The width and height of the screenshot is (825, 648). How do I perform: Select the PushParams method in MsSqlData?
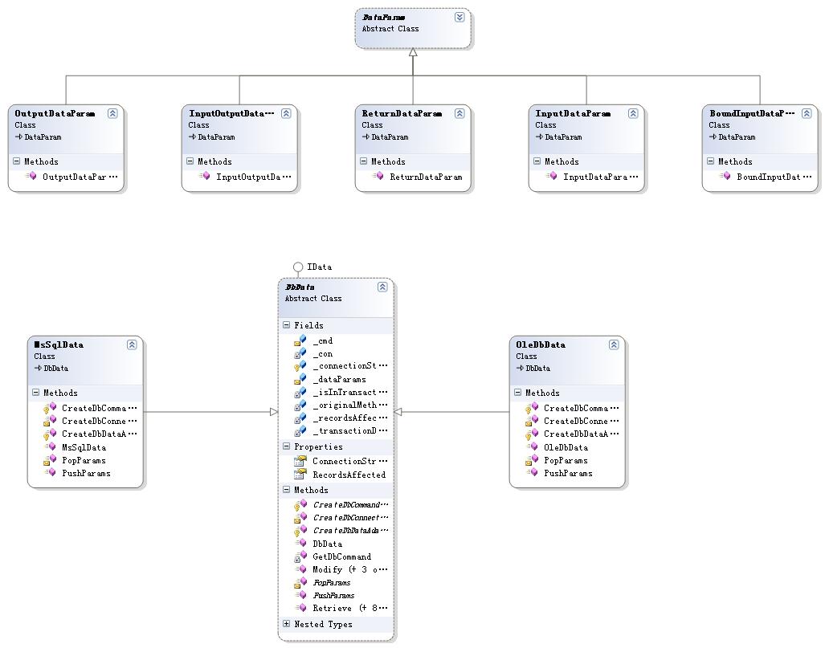click(86, 473)
